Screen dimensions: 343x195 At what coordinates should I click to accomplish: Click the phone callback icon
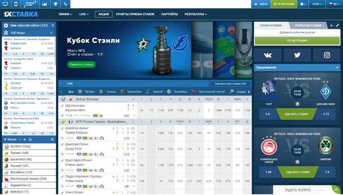(x=65, y=4)
